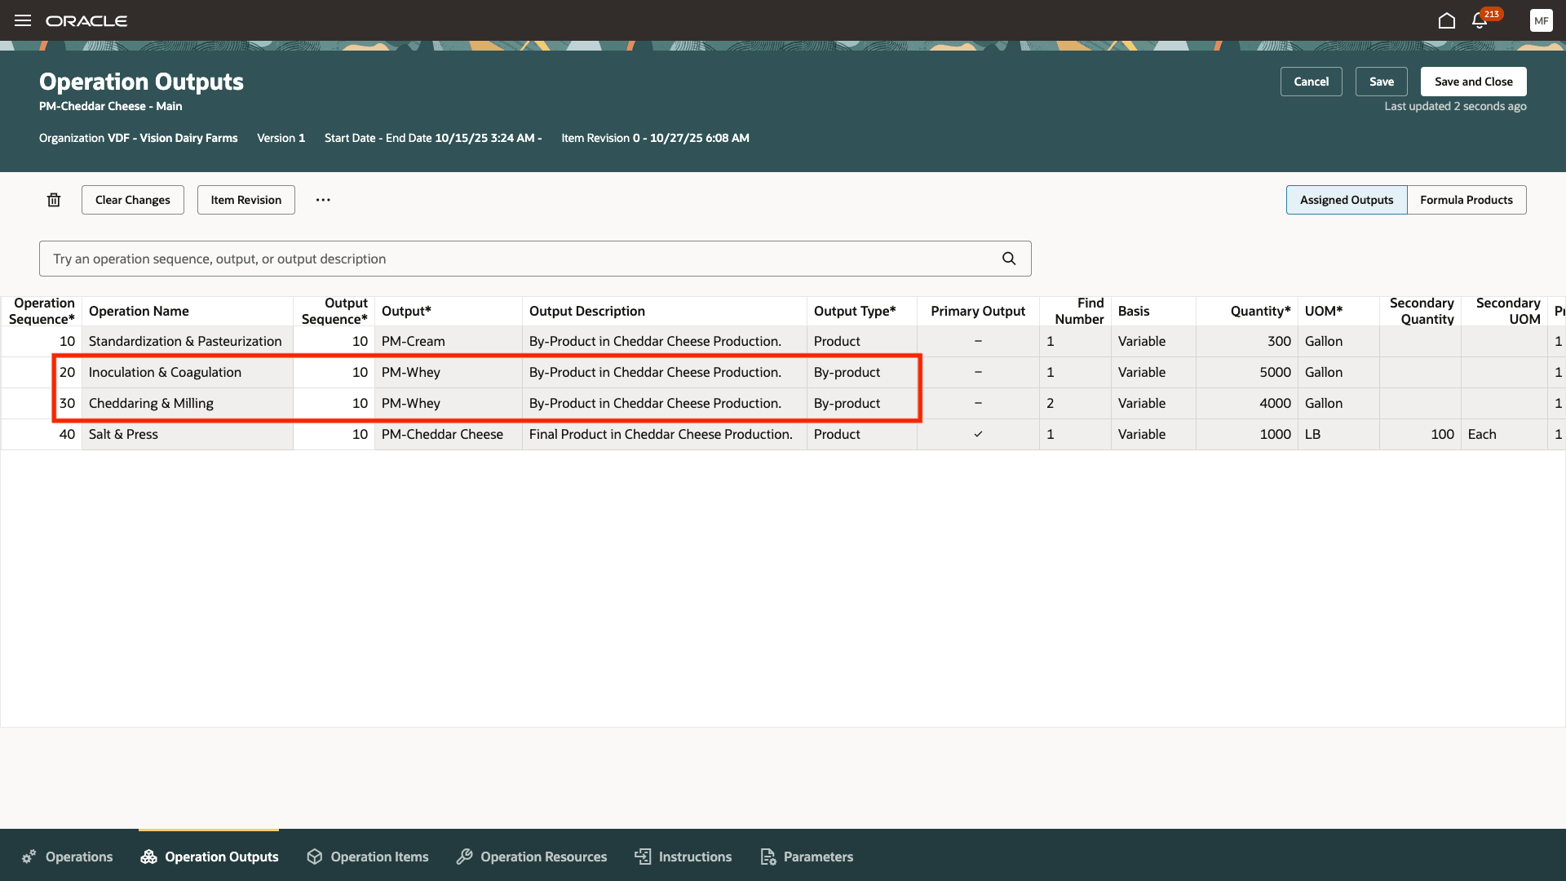Open notifications bell with 213 badge
1566x881 pixels.
coord(1480,20)
